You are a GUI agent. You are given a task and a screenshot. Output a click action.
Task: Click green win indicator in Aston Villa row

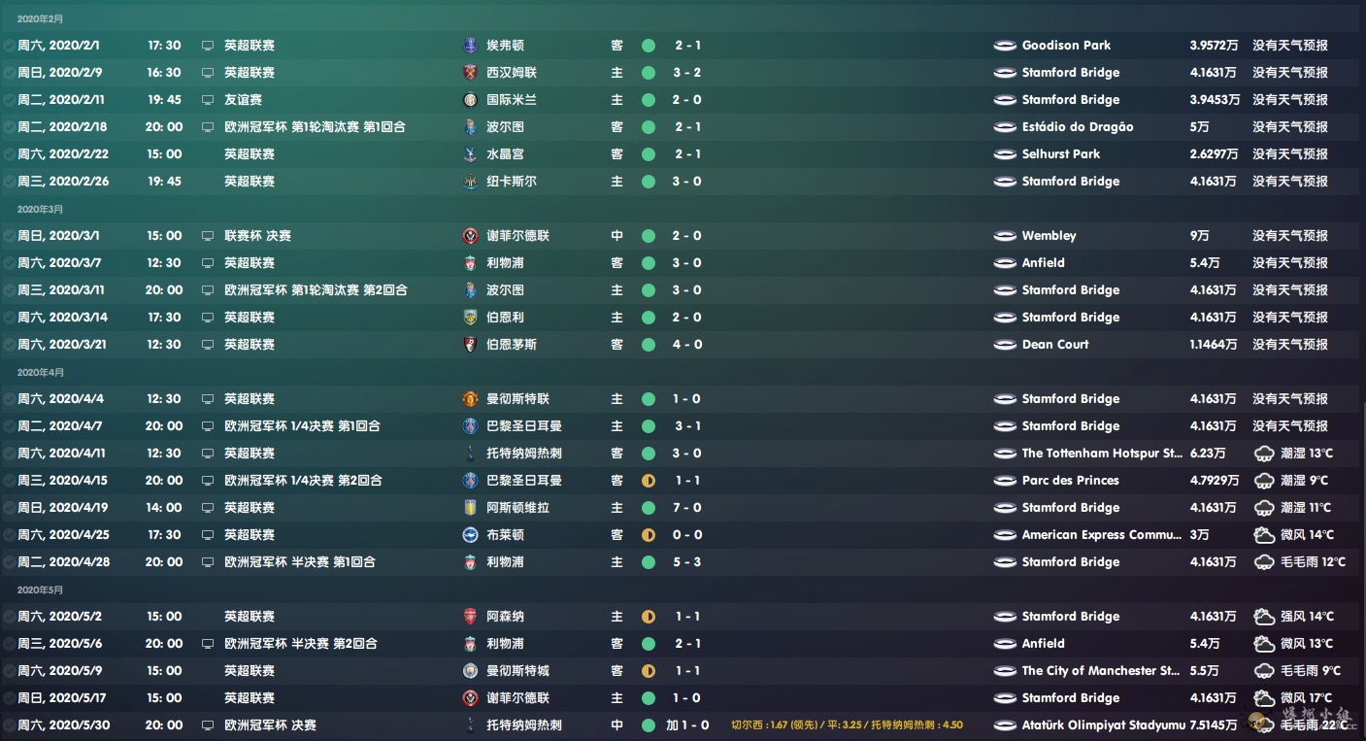649,507
